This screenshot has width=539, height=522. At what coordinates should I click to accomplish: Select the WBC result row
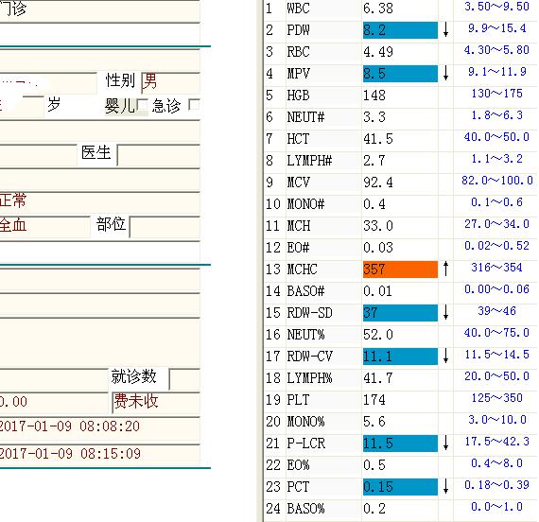401,9
